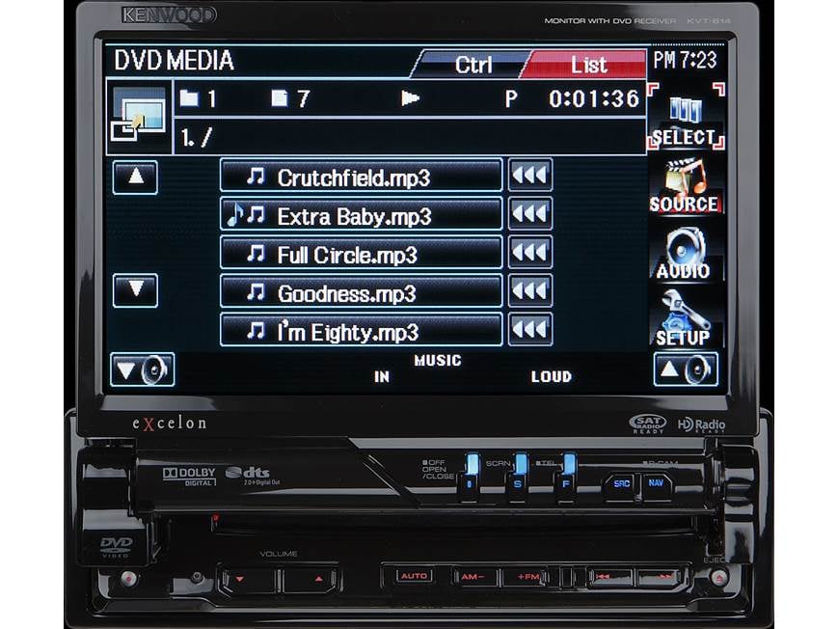This screenshot has width=838, height=629.
Task: Push the NAV hardware button
Action: pos(656,483)
